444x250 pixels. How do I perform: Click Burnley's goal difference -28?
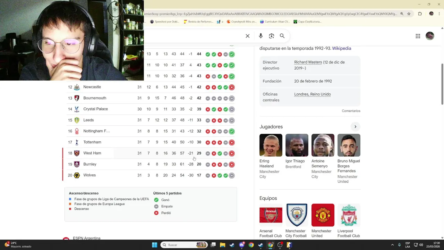coord(190,164)
